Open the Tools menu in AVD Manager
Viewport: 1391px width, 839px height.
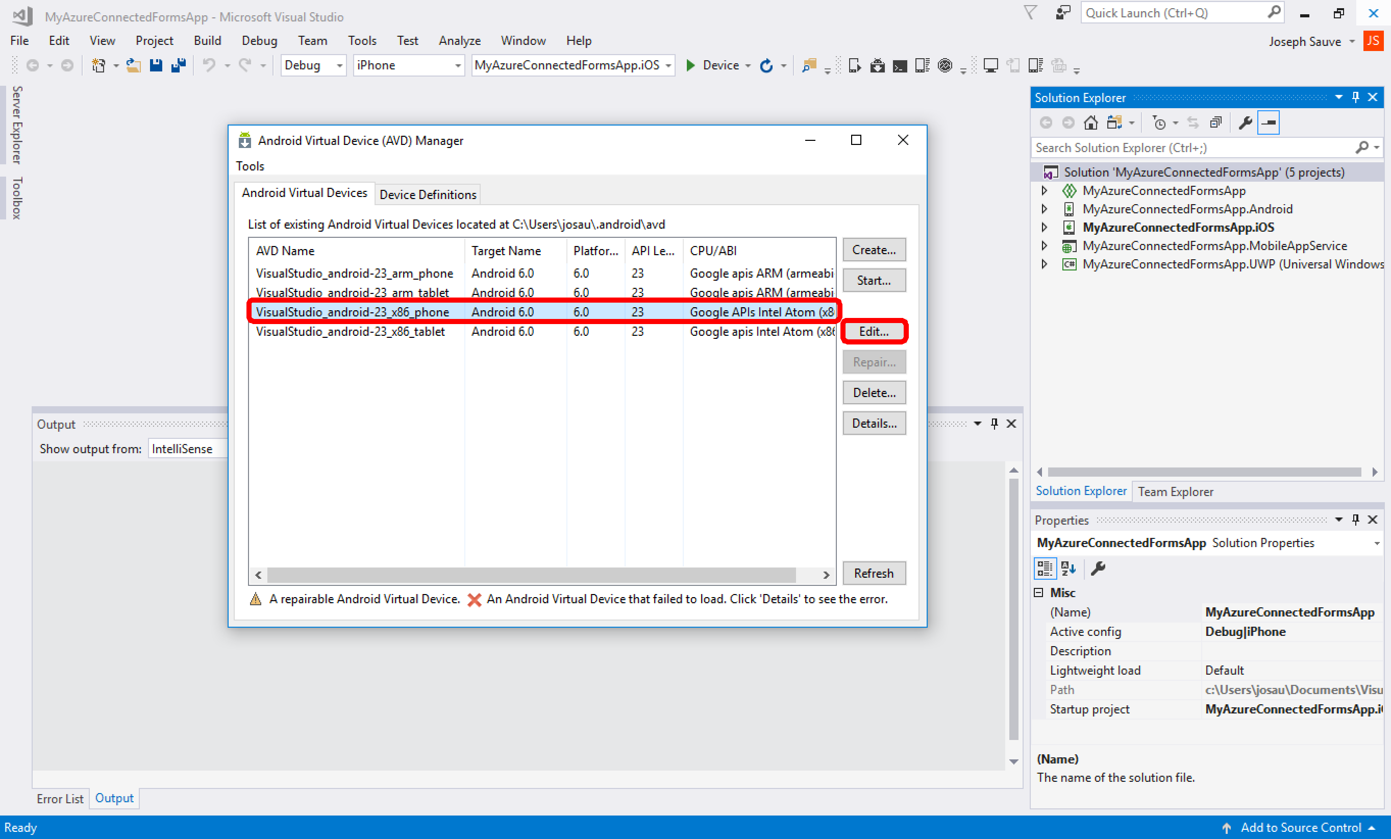250,166
